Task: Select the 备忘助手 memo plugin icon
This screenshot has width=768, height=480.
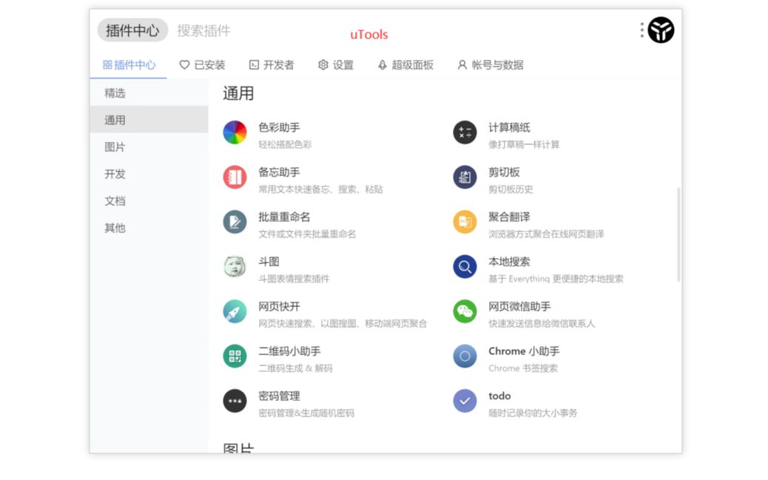Action: click(234, 178)
